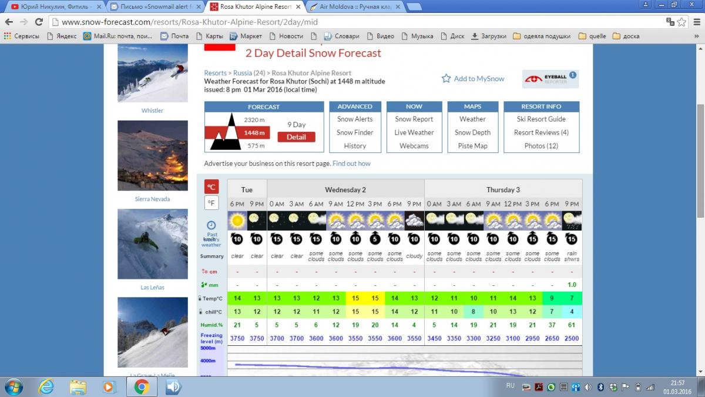Open the Словари bookmark
Screen dimensions: 705x397
click(x=342, y=36)
